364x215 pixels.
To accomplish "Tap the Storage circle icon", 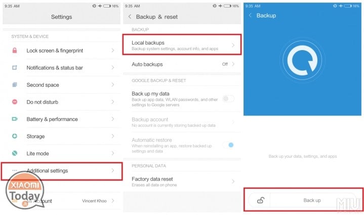I will [15, 136].
